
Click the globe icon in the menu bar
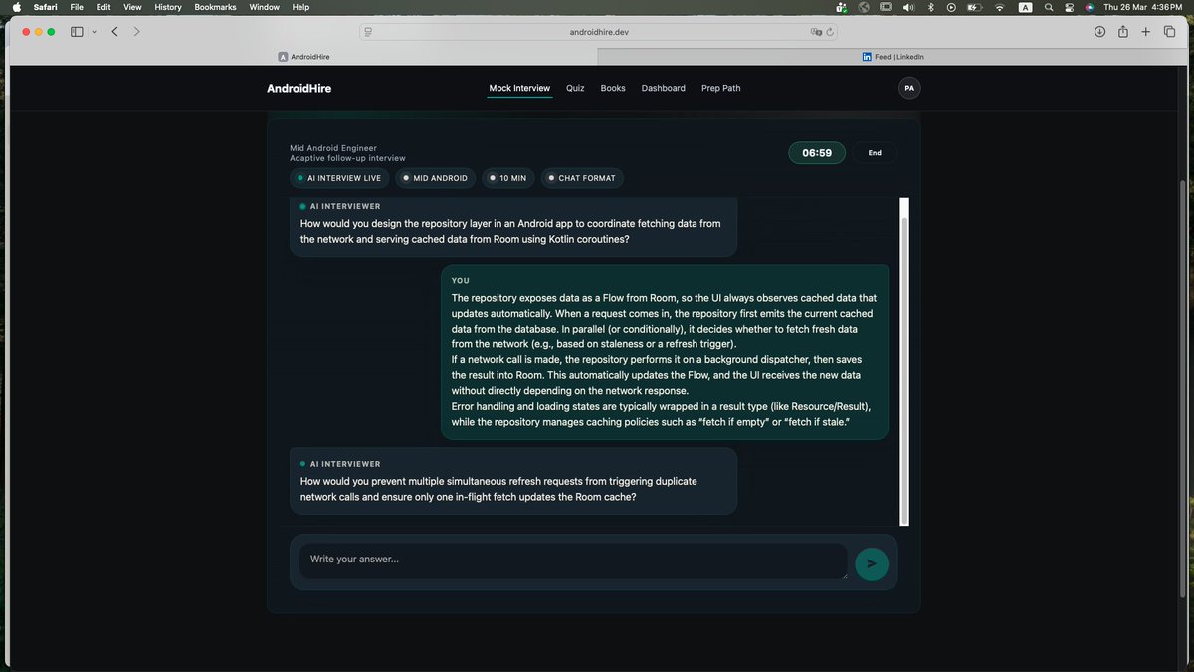(x=864, y=7)
